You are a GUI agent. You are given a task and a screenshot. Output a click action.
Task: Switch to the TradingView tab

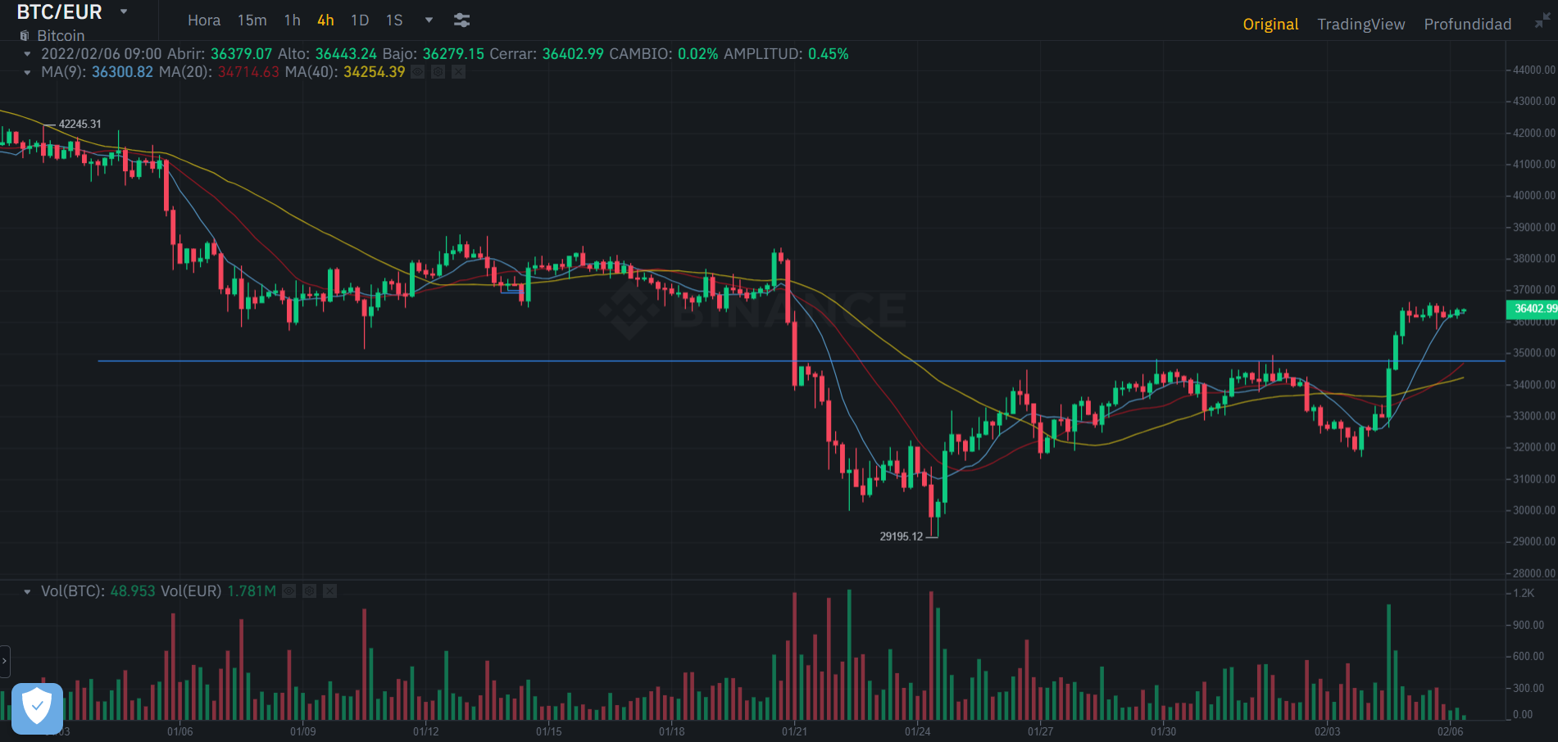tap(1360, 24)
